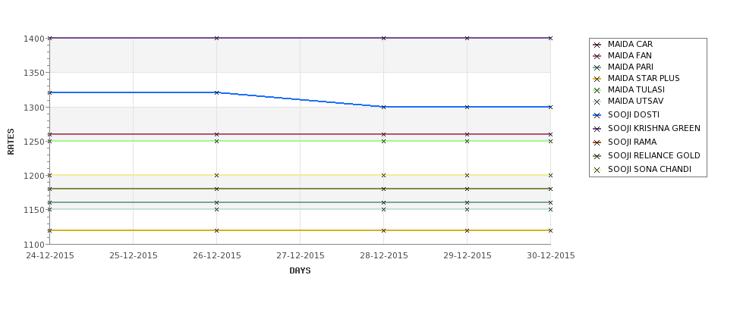This screenshot has height=325, width=740.
Task: Click the SOOJI RAMA legend marker icon
Action: pyautogui.click(x=597, y=142)
